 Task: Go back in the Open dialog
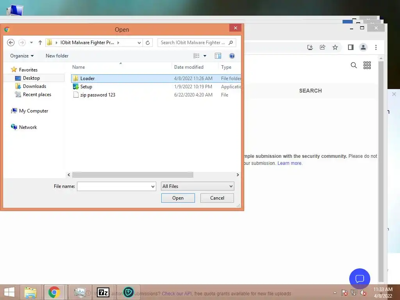pyautogui.click(x=11, y=43)
